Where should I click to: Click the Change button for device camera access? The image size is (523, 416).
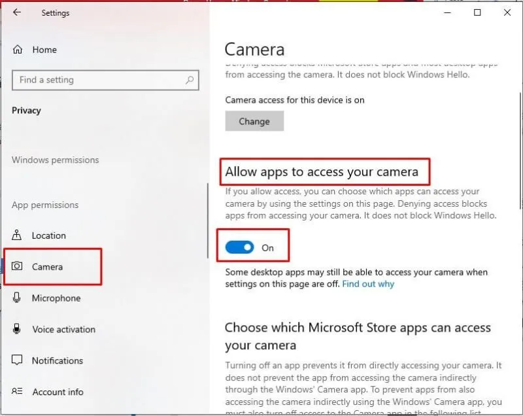pos(254,121)
